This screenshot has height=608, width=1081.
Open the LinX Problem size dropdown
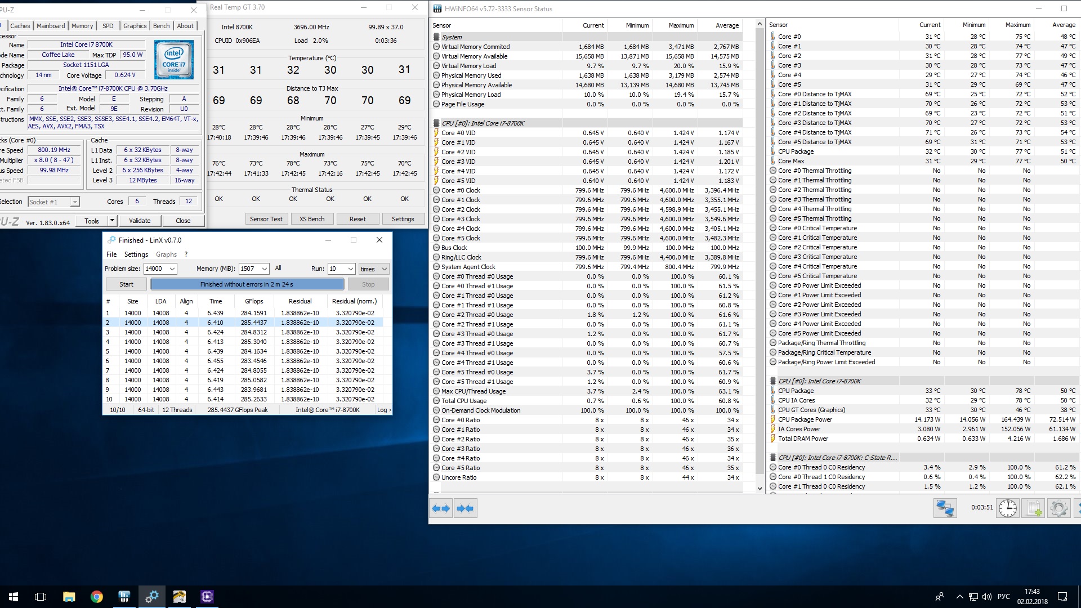click(172, 269)
